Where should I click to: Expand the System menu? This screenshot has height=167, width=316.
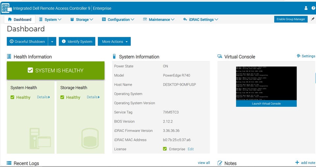[50, 19]
